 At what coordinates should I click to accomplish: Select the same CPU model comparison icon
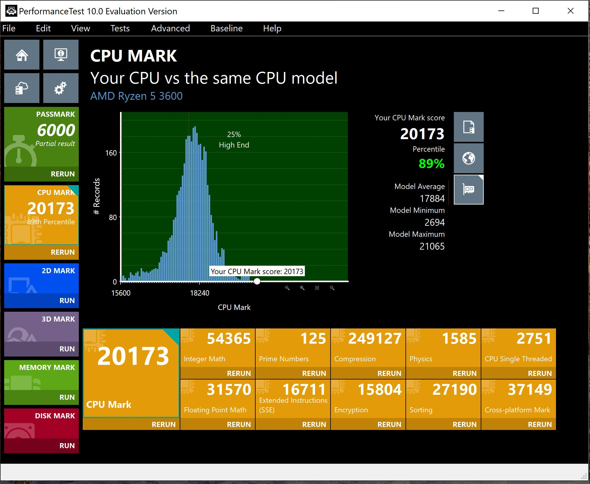point(468,190)
